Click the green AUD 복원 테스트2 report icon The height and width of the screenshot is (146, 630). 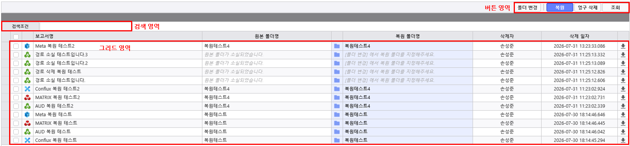(x=27, y=106)
